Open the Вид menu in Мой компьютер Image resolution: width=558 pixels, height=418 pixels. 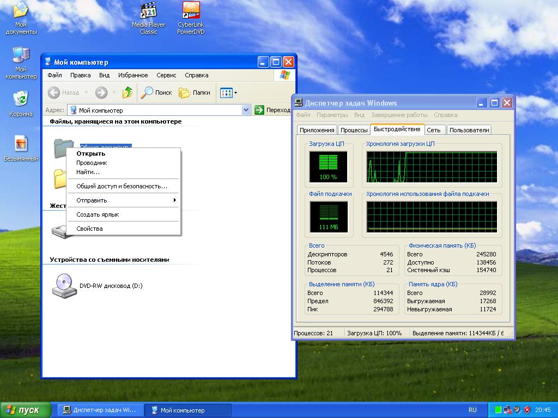(x=104, y=75)
